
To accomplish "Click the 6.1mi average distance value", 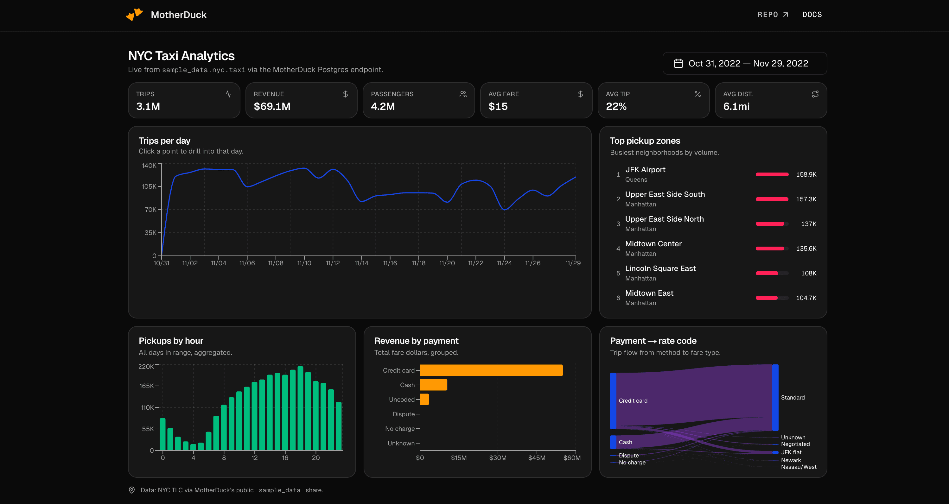I will click(x=736, y=106).
